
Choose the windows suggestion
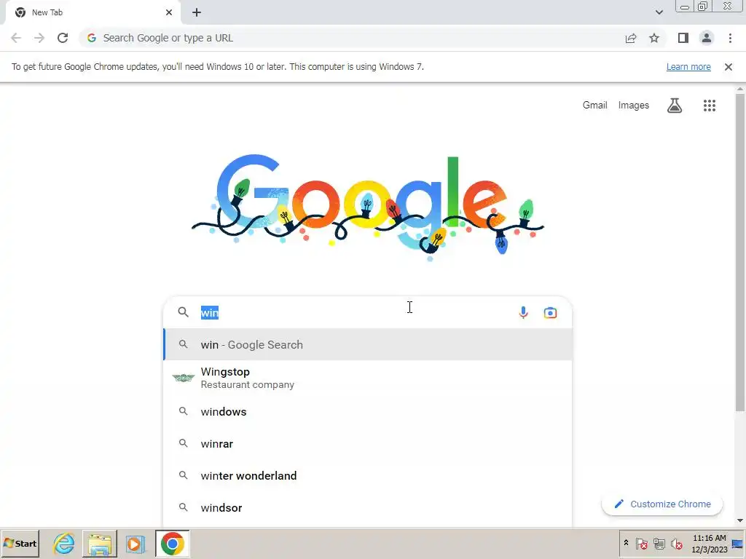coord(368,412)
